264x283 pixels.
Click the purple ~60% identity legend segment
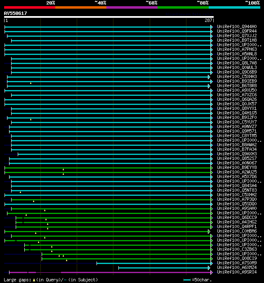[x=132, y=7]
